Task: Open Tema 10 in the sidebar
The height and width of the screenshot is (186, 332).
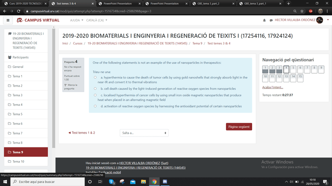Action: [18, 161]
